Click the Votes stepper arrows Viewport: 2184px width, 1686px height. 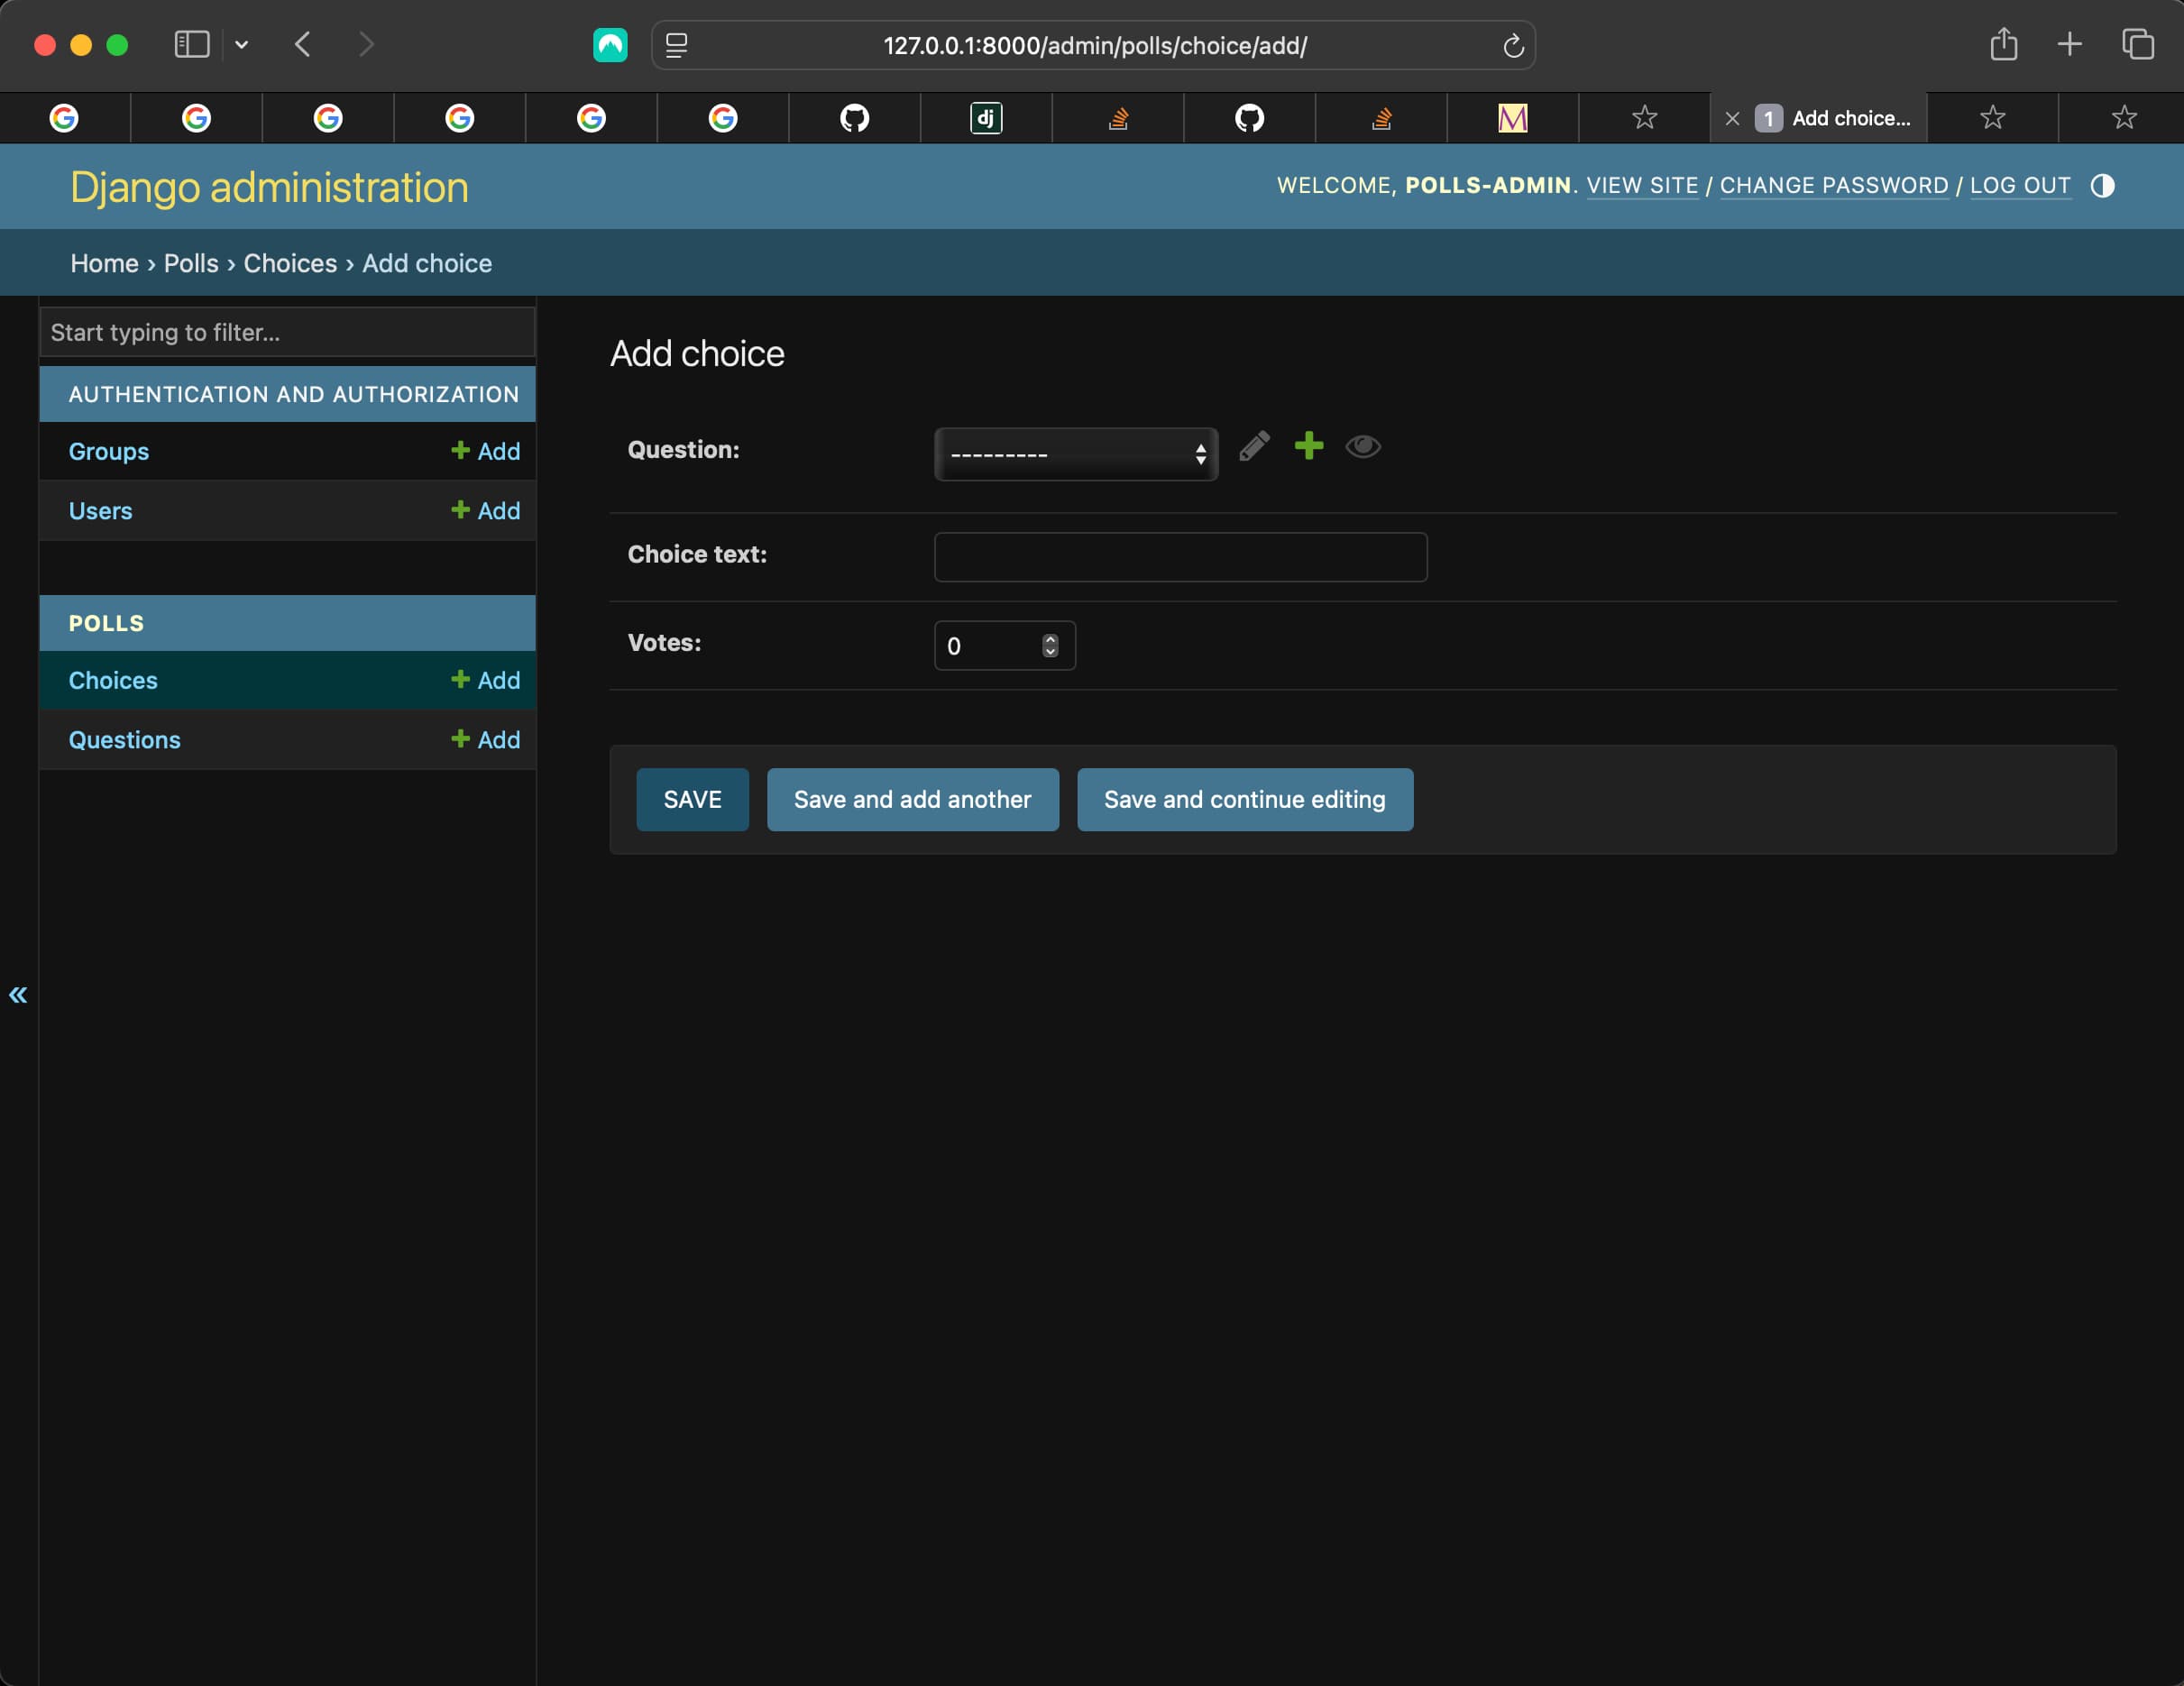(1049, 646)
